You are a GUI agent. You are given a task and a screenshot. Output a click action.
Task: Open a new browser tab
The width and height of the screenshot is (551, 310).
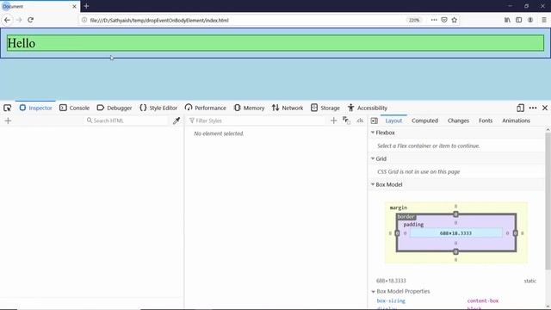coord(86,6)
